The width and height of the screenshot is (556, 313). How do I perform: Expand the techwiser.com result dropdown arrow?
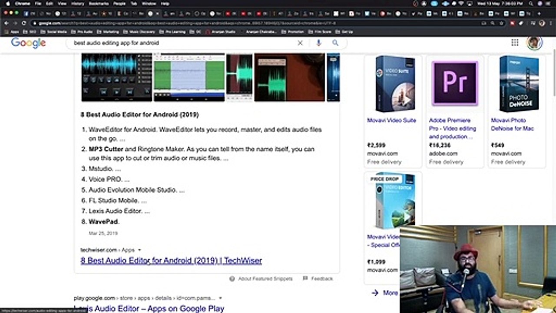click(x=139, y=250)
